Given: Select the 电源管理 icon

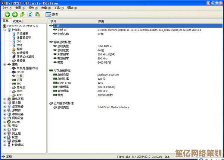Looking at the screenshot, I should coord(14,53).
